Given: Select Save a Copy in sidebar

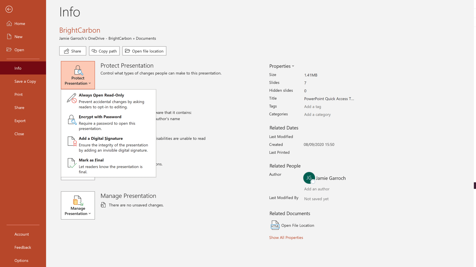Looking at the screenshot, I should (25, 81).
